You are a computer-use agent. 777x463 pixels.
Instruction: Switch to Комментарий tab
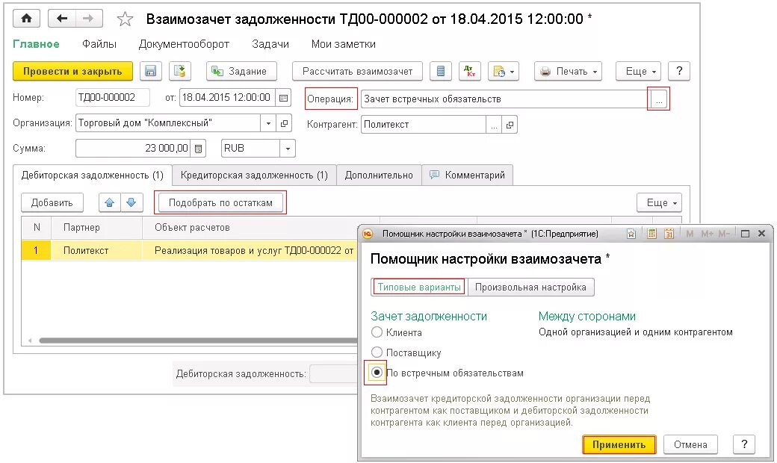467,175
